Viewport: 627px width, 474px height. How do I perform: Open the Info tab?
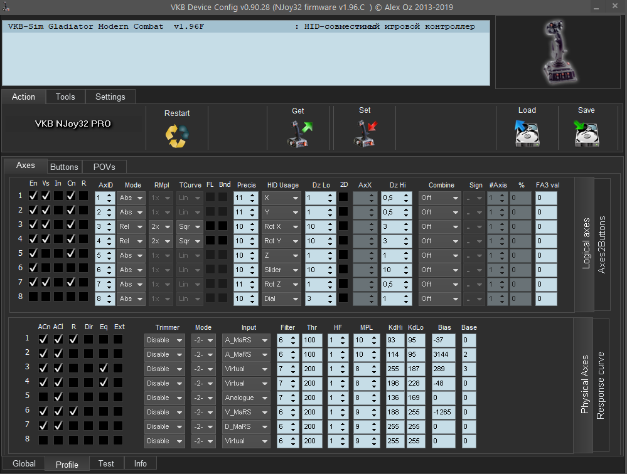(140, 463)
